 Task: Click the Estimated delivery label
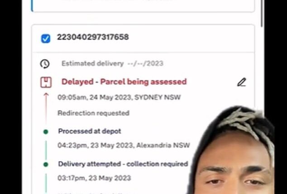93,64
